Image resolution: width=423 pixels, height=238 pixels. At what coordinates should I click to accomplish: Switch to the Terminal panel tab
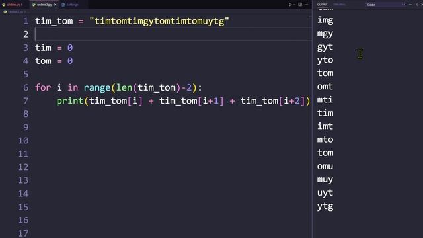339,5
